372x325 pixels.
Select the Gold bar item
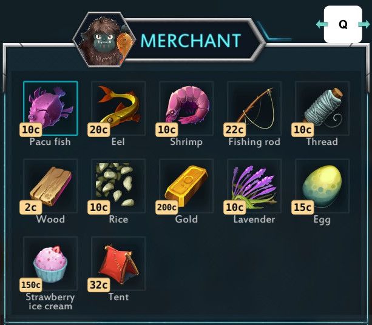click(x=186, y=186)
